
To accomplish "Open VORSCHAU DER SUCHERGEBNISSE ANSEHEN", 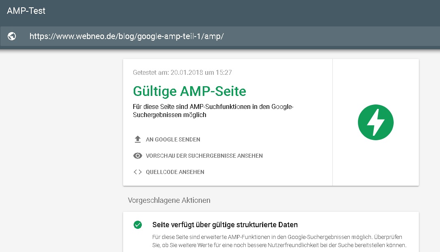I will (x=204, y=156).
